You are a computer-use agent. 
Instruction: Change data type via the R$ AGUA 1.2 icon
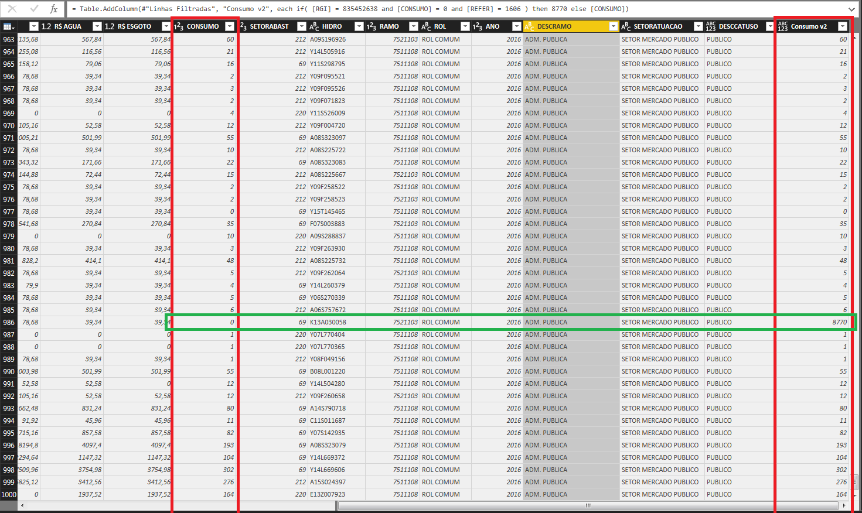[46, 26]
